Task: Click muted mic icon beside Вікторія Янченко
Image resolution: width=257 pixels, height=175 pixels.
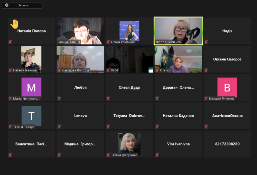Action: (x=206, y=99)
